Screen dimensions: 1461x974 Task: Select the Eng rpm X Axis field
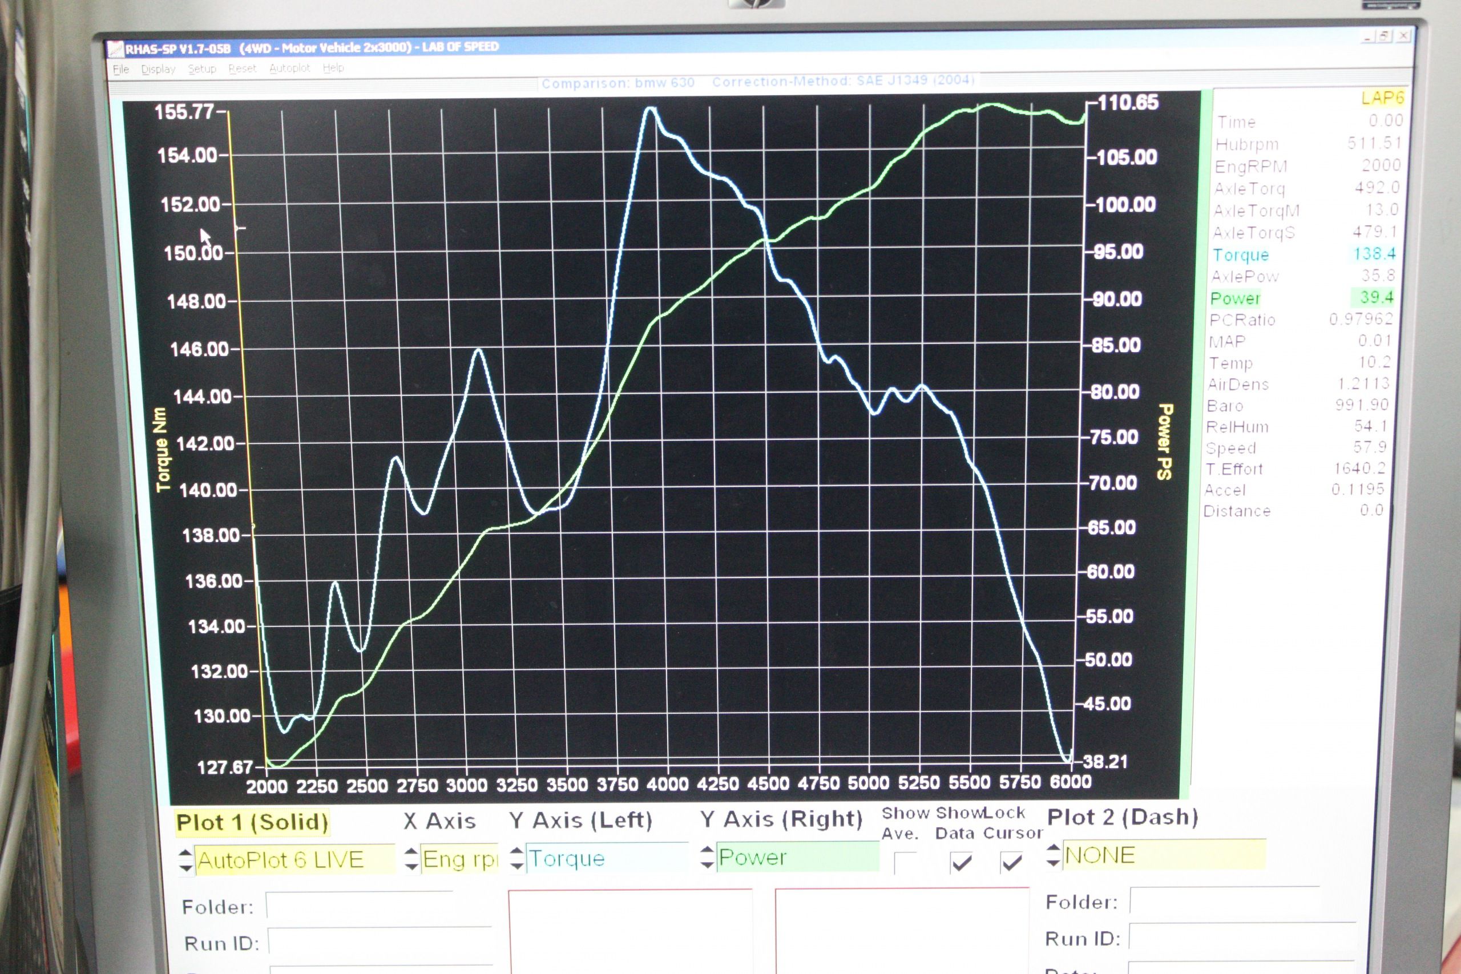[x=459, y=859]
